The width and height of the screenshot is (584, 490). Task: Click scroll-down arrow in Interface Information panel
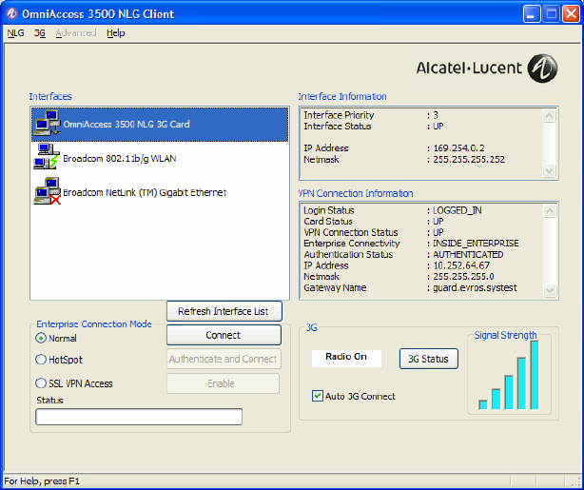(549, 170)
